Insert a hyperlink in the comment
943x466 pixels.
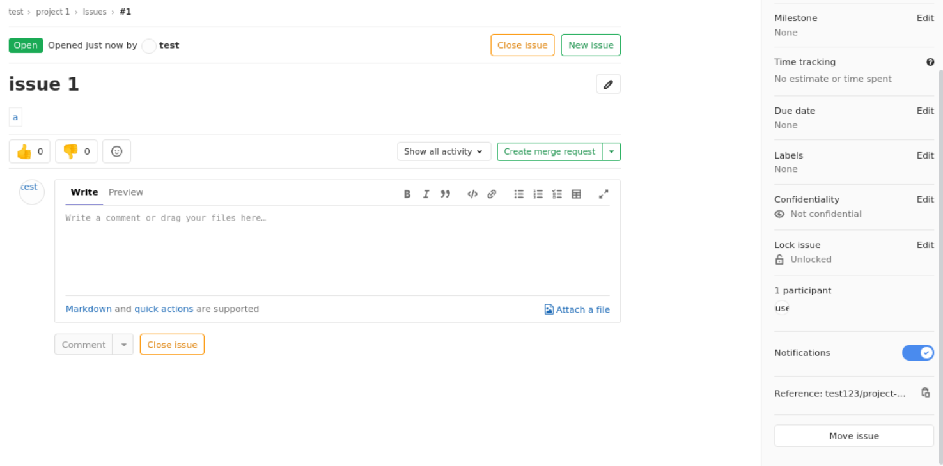coord(492,194)
